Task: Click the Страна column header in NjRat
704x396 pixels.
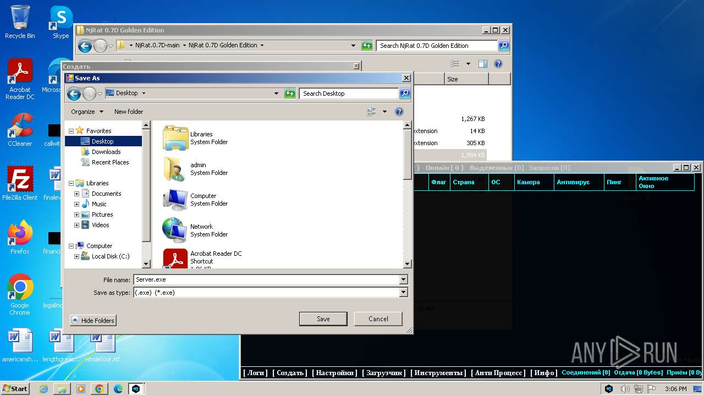Action: point(469,182)
